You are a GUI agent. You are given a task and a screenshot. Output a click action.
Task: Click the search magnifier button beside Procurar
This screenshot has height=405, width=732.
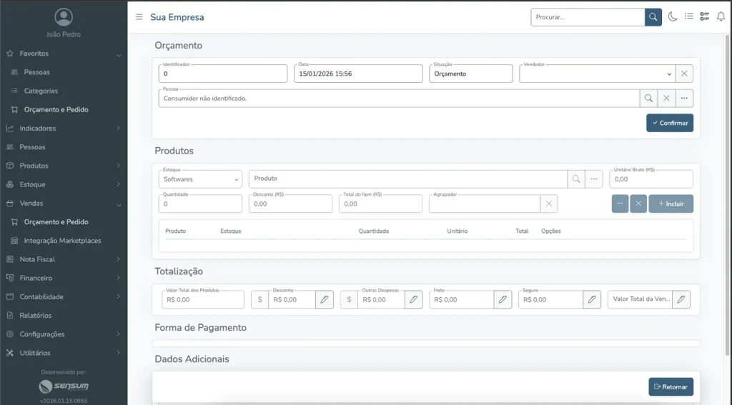tap(653, 17)
